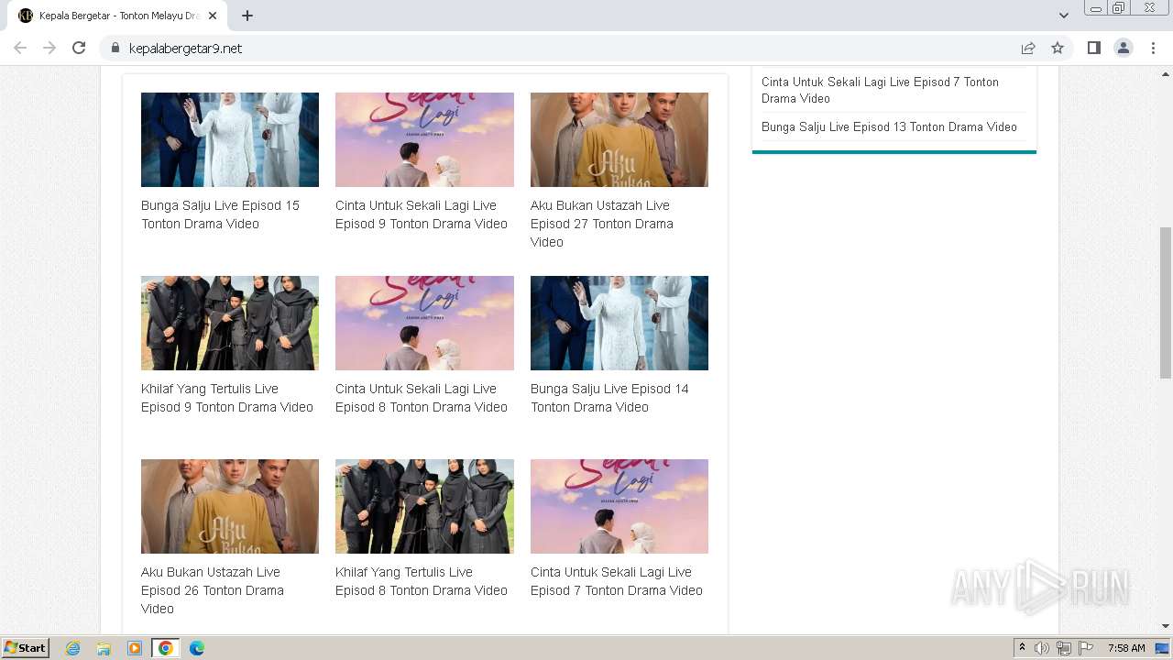Viewport: 1173px width, 660px height.
Task: Open the Action Center flag icon
Action: (x=1086, y=648)
